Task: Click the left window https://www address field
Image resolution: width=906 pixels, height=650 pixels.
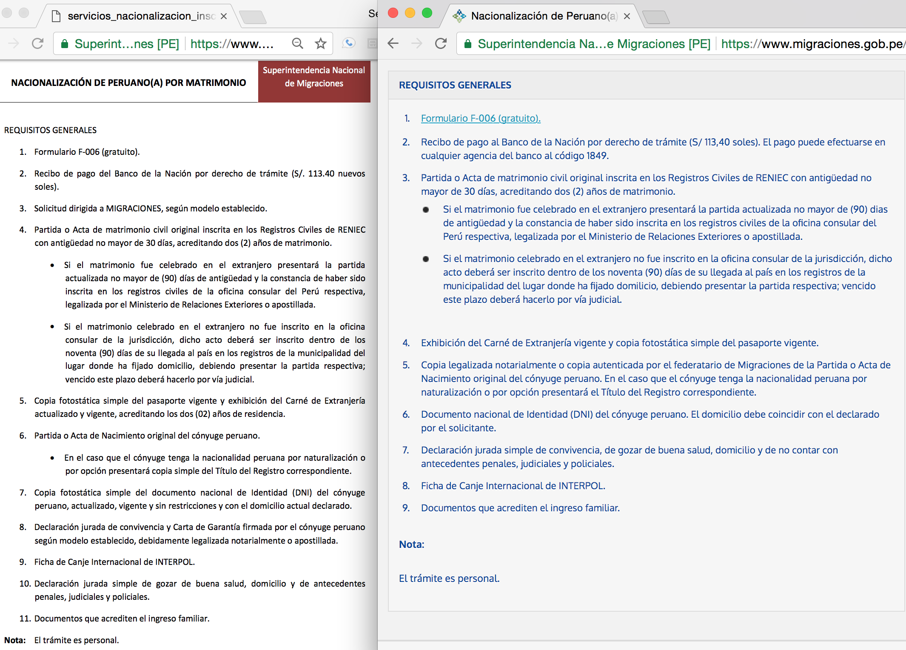Action: [232, 44]
